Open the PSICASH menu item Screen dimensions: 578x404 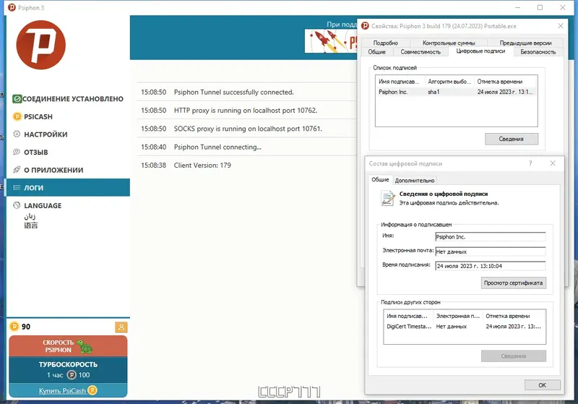click(x=68, y=116)
